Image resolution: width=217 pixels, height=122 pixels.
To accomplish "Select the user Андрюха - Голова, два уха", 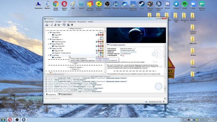I will click(62, 53).
